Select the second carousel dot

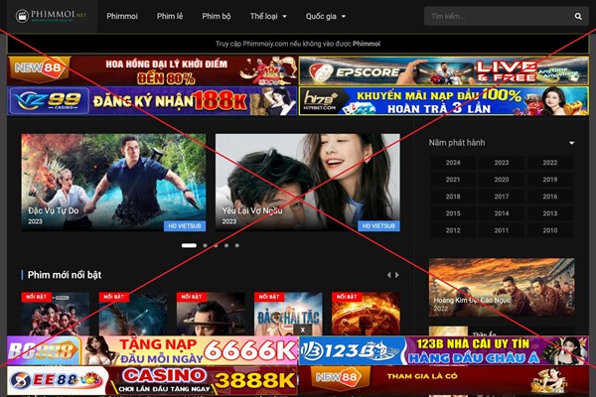206,245
